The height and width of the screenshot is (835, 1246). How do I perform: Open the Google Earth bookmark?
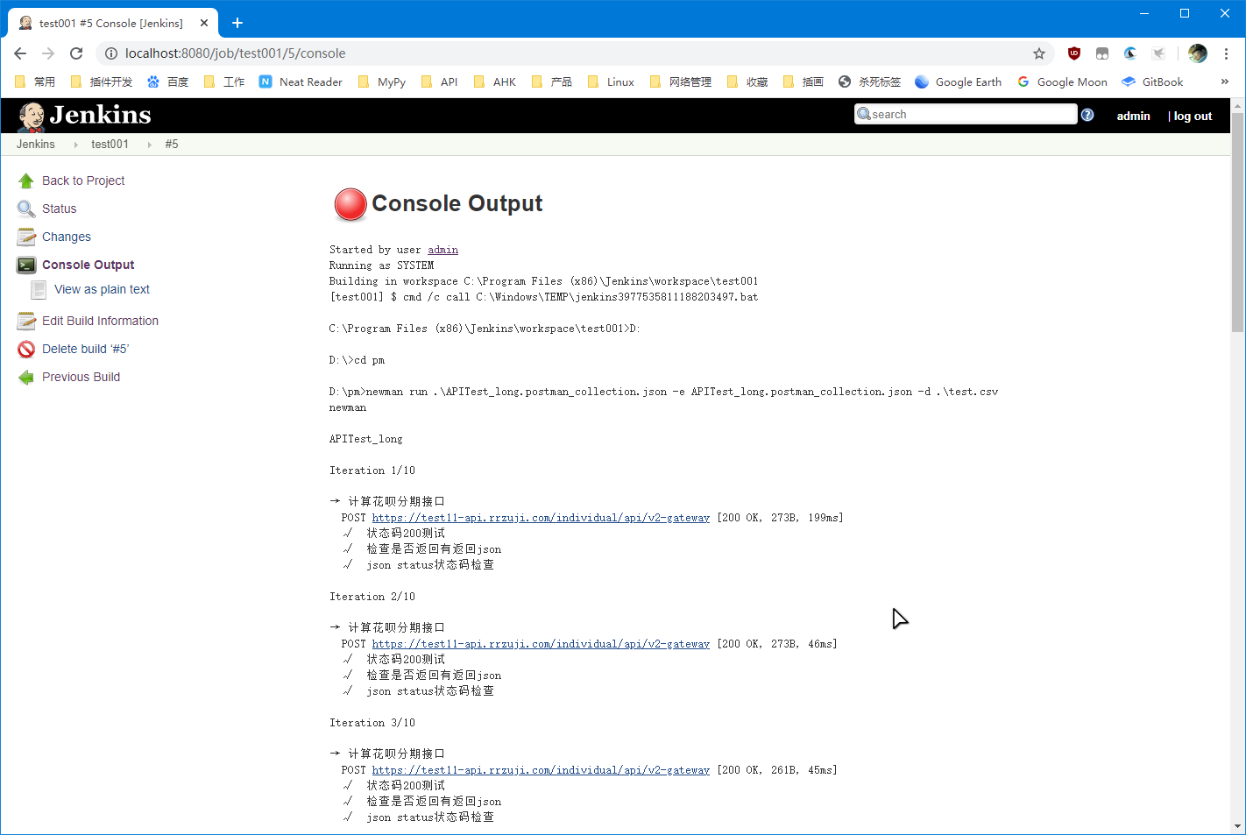(958, 81)
